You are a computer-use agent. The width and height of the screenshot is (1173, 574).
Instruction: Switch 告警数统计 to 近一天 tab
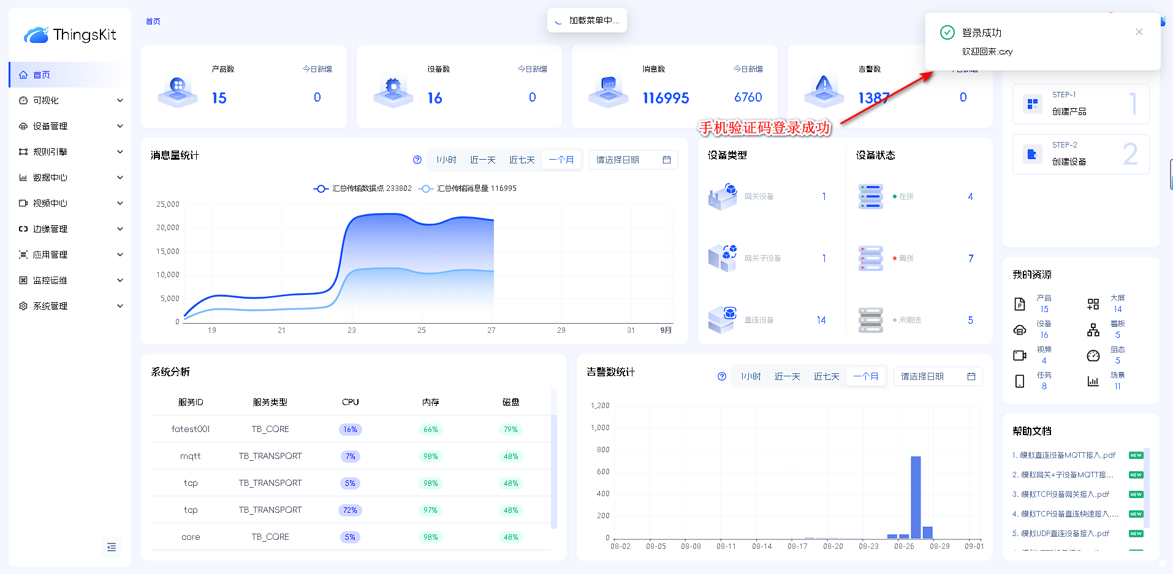(787, 376)
